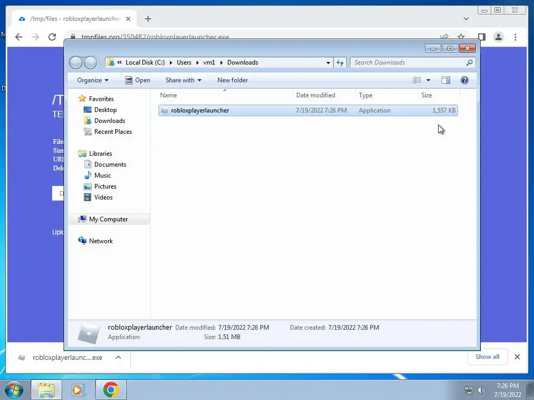Open Windows Start menu
The image size is (534, 400).
click(14, 390)
